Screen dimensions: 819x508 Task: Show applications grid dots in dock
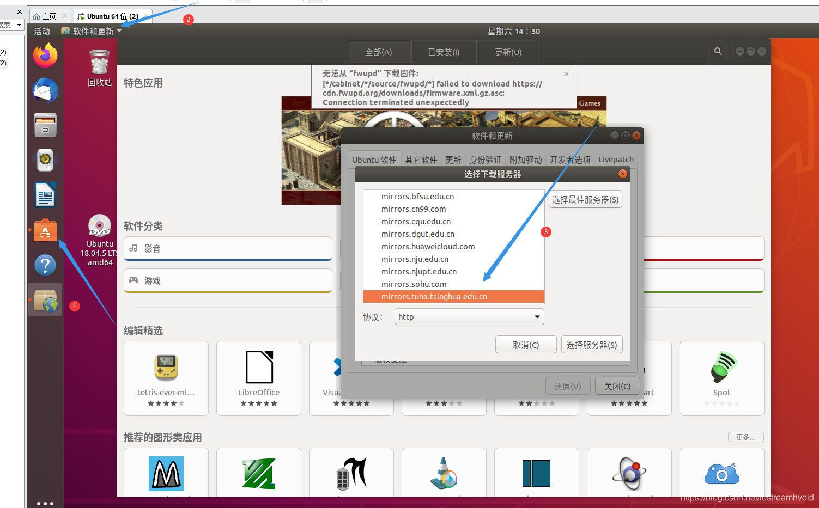[45, 504]
